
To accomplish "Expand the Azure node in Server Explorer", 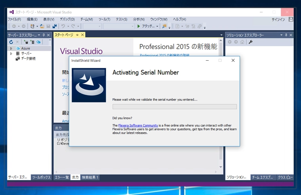I will pyautogui.click(x=11, y=48).
